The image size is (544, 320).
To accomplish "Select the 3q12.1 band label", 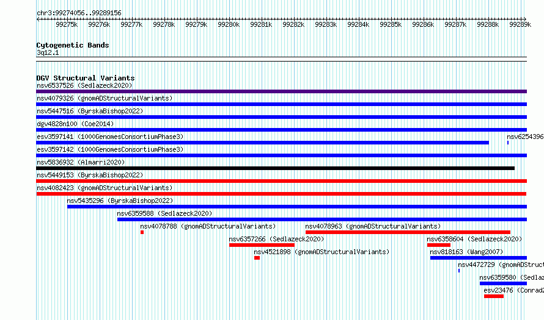I will [x=48, y=52].
